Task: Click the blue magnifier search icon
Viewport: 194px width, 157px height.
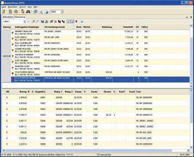Action: pyautogui.click(x=37, y=22)
